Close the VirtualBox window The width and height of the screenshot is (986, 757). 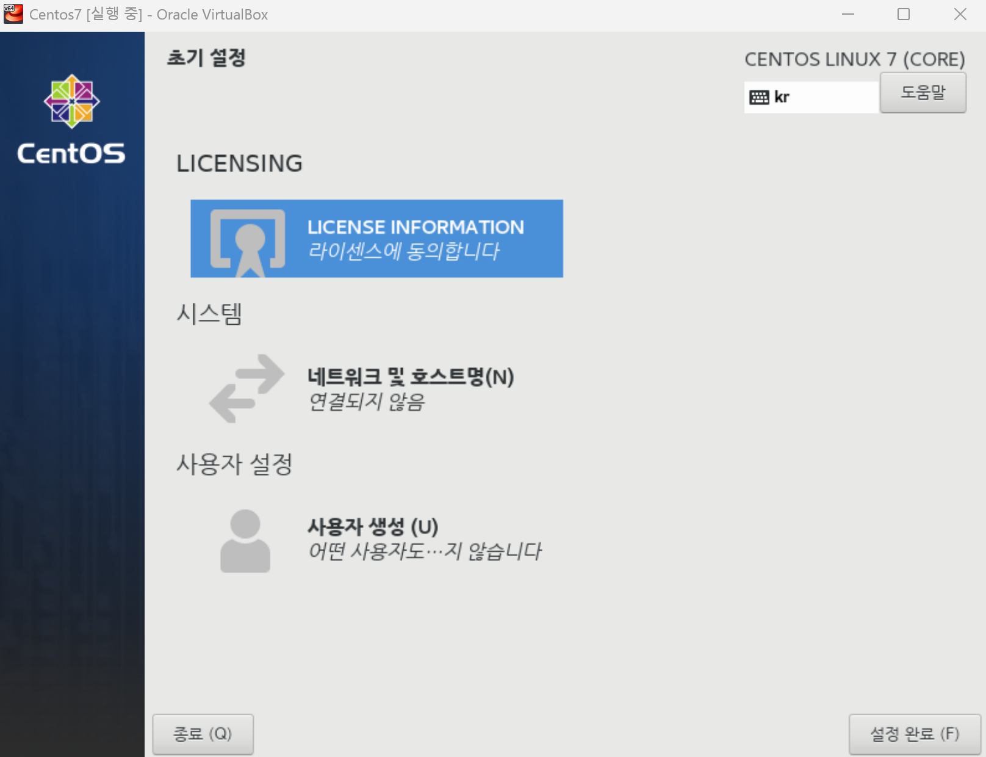pyautogui.click(x=960, y=14)
